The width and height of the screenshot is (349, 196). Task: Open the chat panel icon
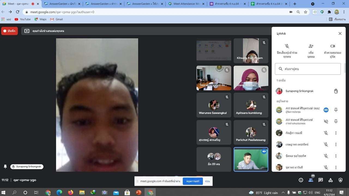click(x=321, y=180)
